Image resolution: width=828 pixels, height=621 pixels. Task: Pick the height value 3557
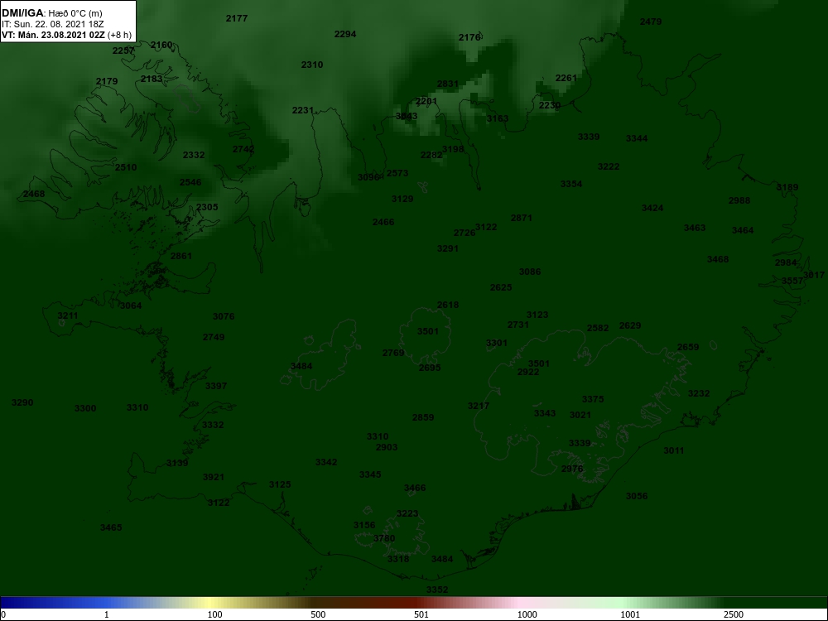pos(792,281)
